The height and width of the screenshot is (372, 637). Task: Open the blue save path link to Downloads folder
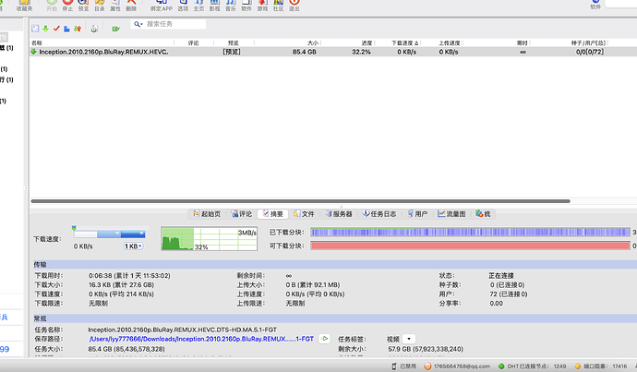click(201, 339)
